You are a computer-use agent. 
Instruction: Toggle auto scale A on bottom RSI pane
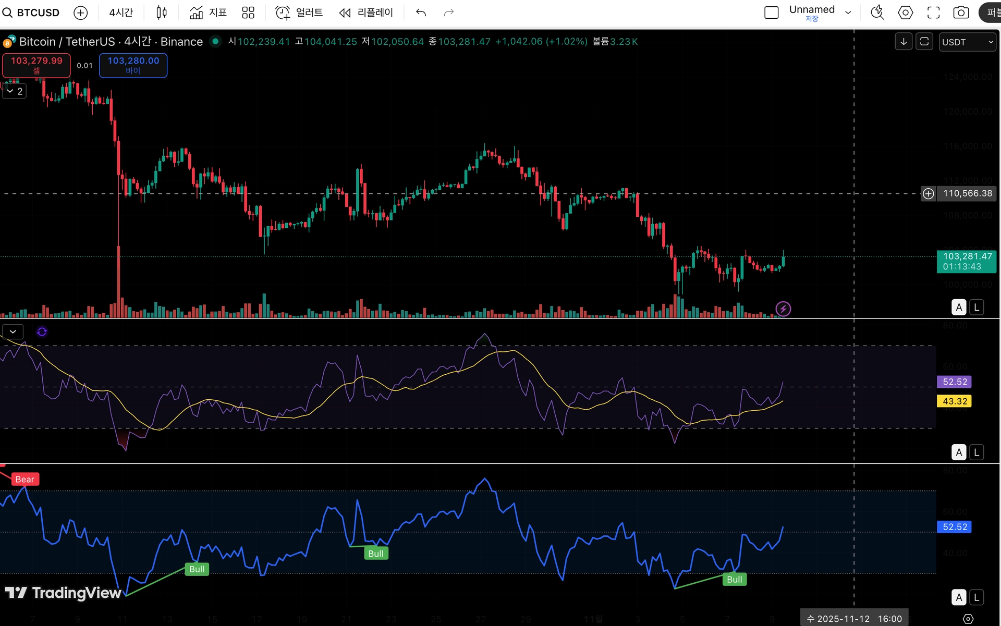[x=959, y=597]
